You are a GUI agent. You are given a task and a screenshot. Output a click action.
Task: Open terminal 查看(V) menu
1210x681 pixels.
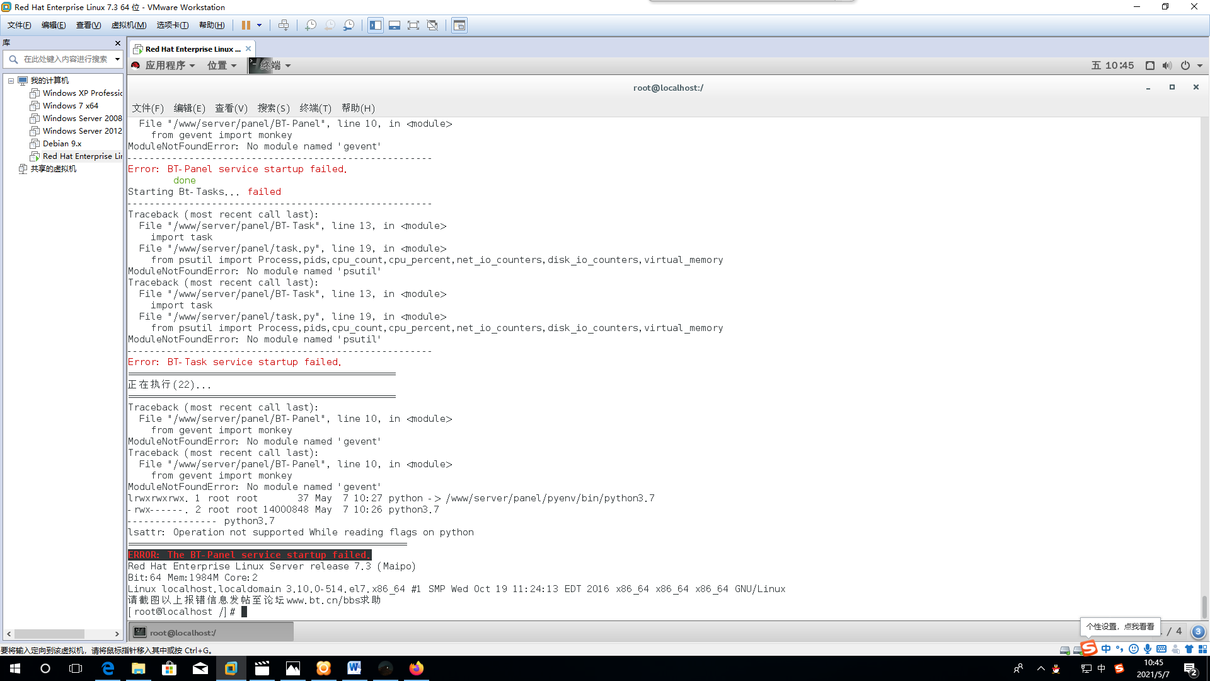pos(231,108)
